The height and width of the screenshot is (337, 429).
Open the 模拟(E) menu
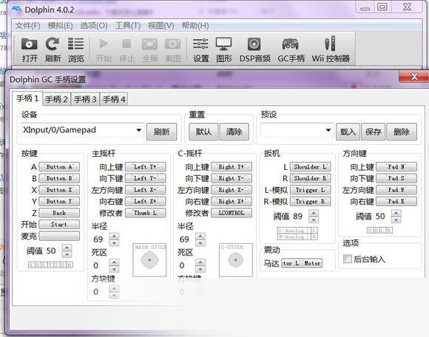pyautogui.click(x=60, y=26)
